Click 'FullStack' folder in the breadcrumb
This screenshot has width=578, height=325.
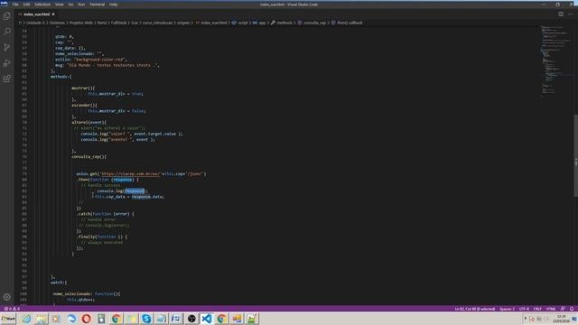point(118,23)
